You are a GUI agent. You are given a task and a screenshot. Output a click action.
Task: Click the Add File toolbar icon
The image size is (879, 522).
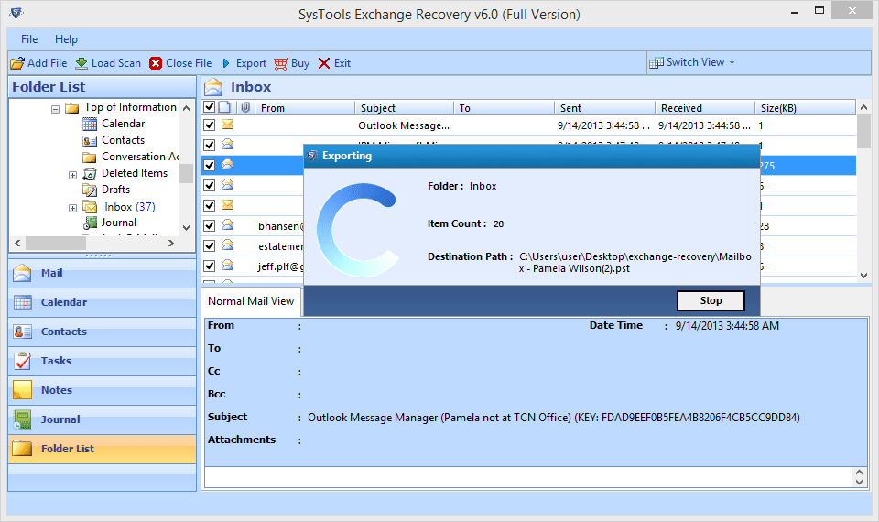click(17, 63)
